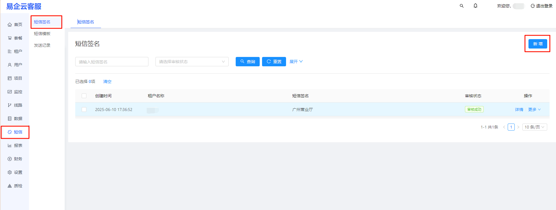Viewport: 556px width, 210px height.
Task: Click the blue 新增 button
Action: [x=538, y=44]
